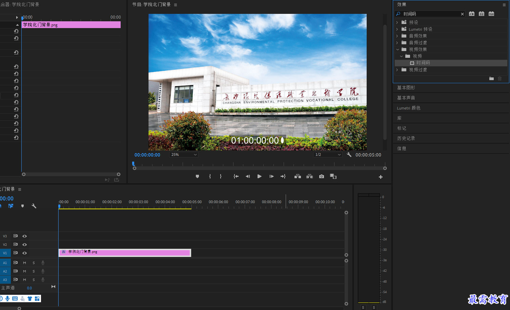This screenshot has width=510, height=310.
Task: Collapse the 视频效果 folder
Action: coord(397,49)
